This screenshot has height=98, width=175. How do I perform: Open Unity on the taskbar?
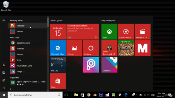[120, 95]
